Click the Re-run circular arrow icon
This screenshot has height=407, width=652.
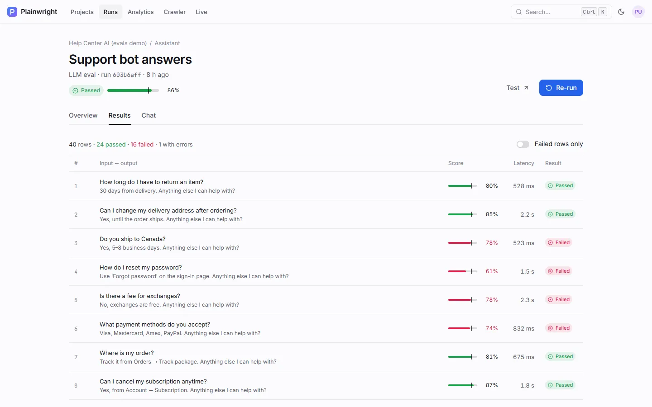click(x=549, y=88)
